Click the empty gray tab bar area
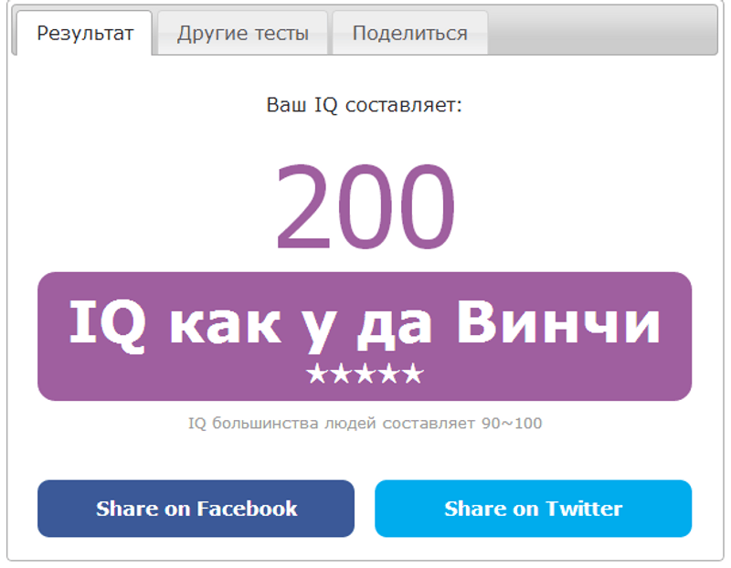This screenshot has width=731, height=568. click(x=601, y=32)
